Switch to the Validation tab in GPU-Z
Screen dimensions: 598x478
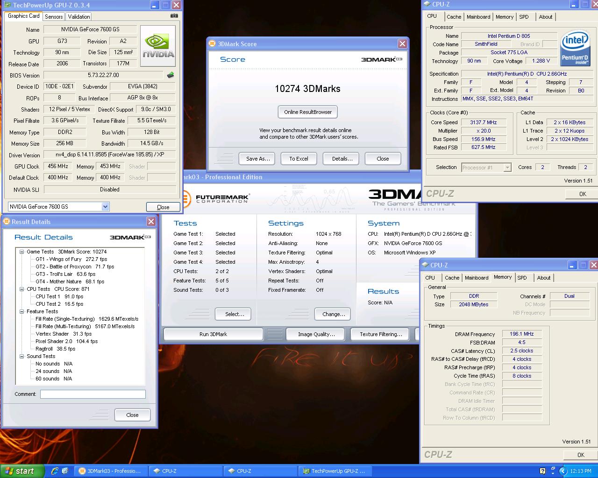(79, 16)
